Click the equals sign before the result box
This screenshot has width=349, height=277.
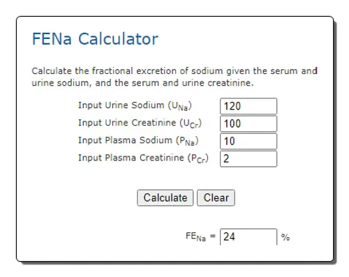(x=213, y=237)
